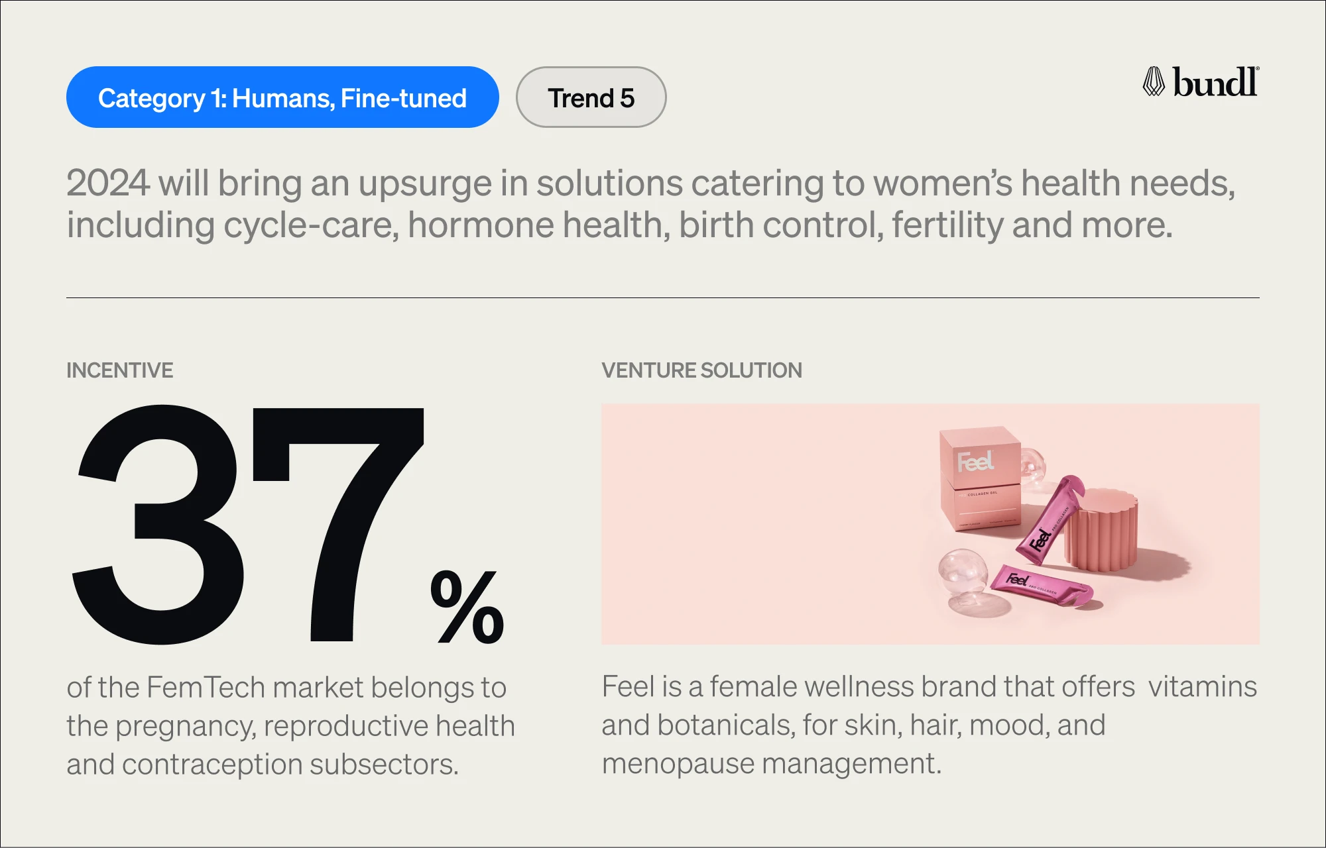
Task: Select the Category 1: Humans, Fine-tuned pill
Action: pos(282,97)
